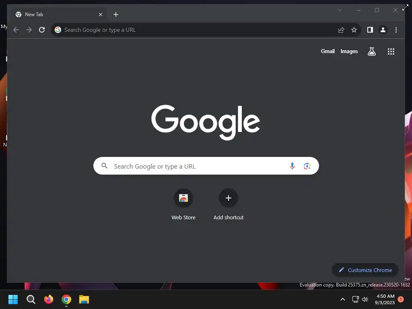Minimize the Chrome window
Screen dimensions: 412x309
pos(358,10)
